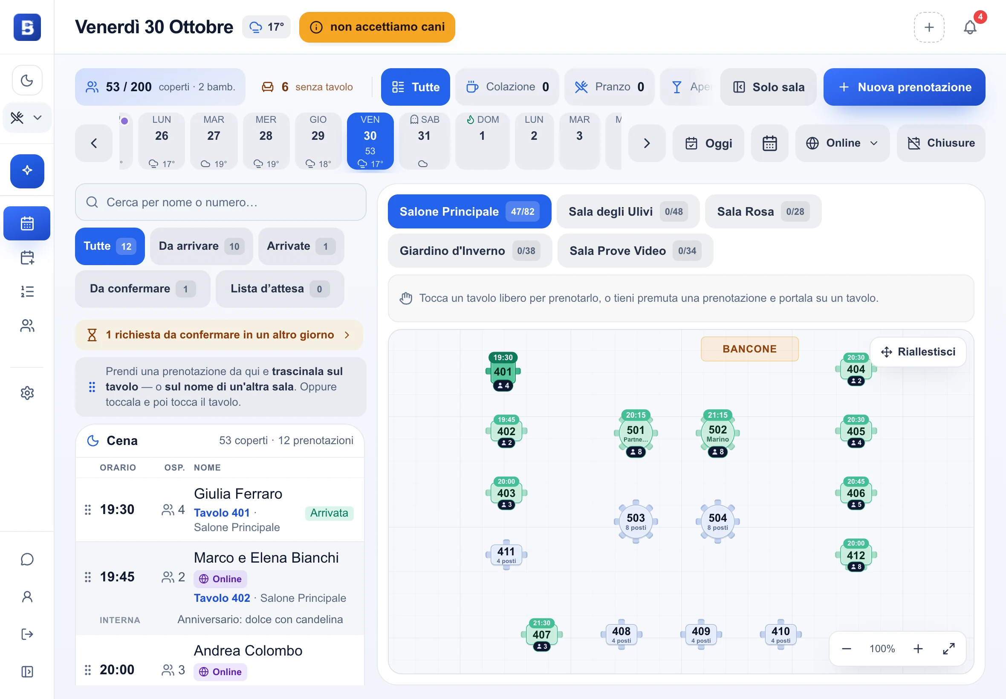1006x699 pixels.
Task: Zoom in the floor plan
Action: [918, 649]
